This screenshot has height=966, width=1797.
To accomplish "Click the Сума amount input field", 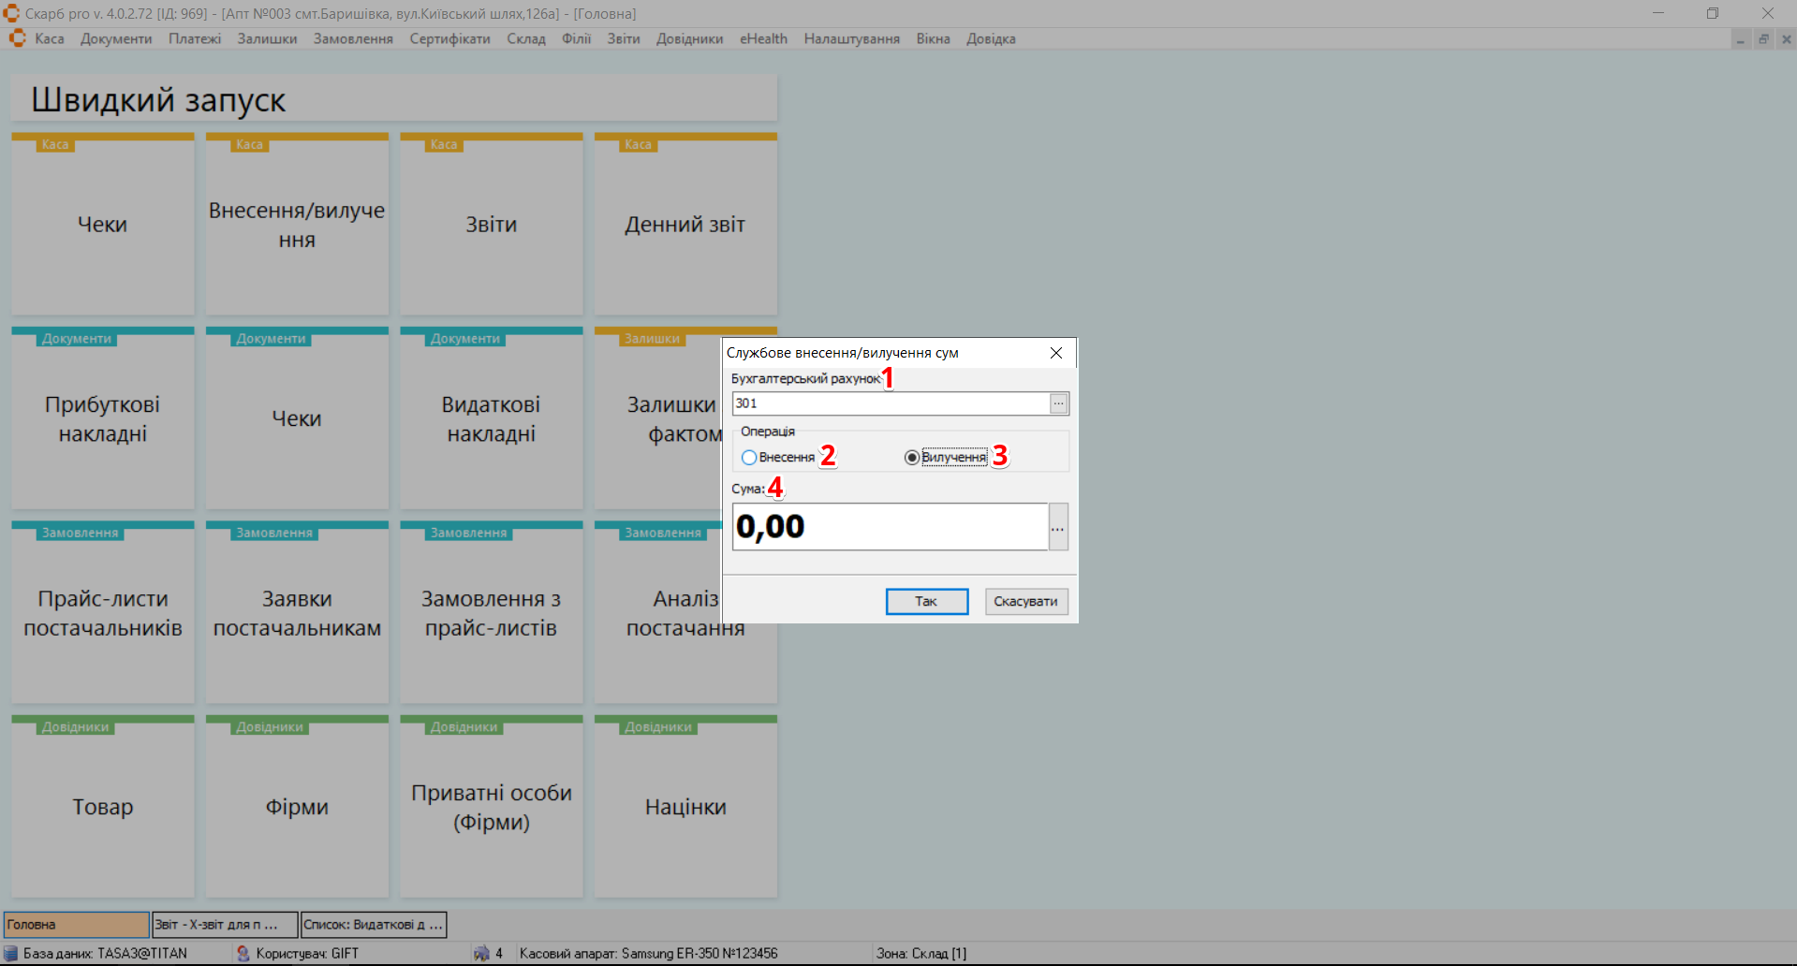I will coord(890,527).
